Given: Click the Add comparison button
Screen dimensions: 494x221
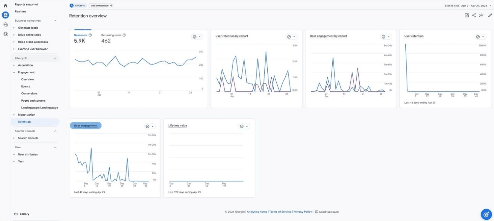Looking at the screenshot, I should point(101,6).
